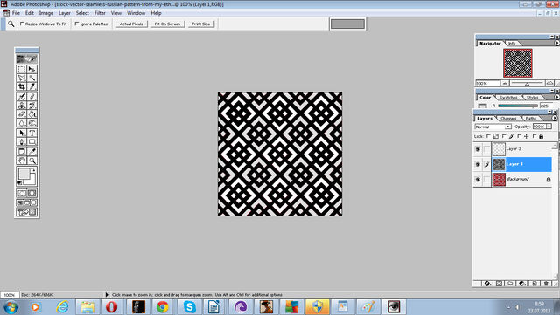Launch Google Chrome from taskbar
560x315 pixels.
(x=163, y=307)
